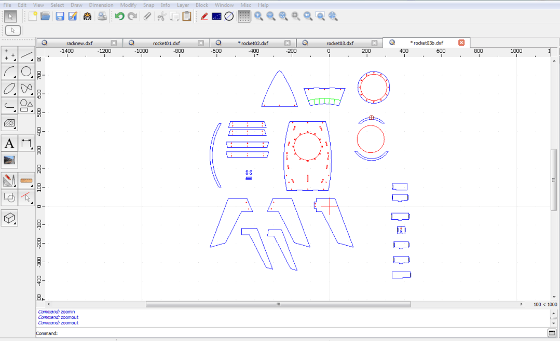Screen dimensions: 560x341
Task: Close the rocket03b.dxf tab
Action: pyautogui.click(x=461, y=43)
